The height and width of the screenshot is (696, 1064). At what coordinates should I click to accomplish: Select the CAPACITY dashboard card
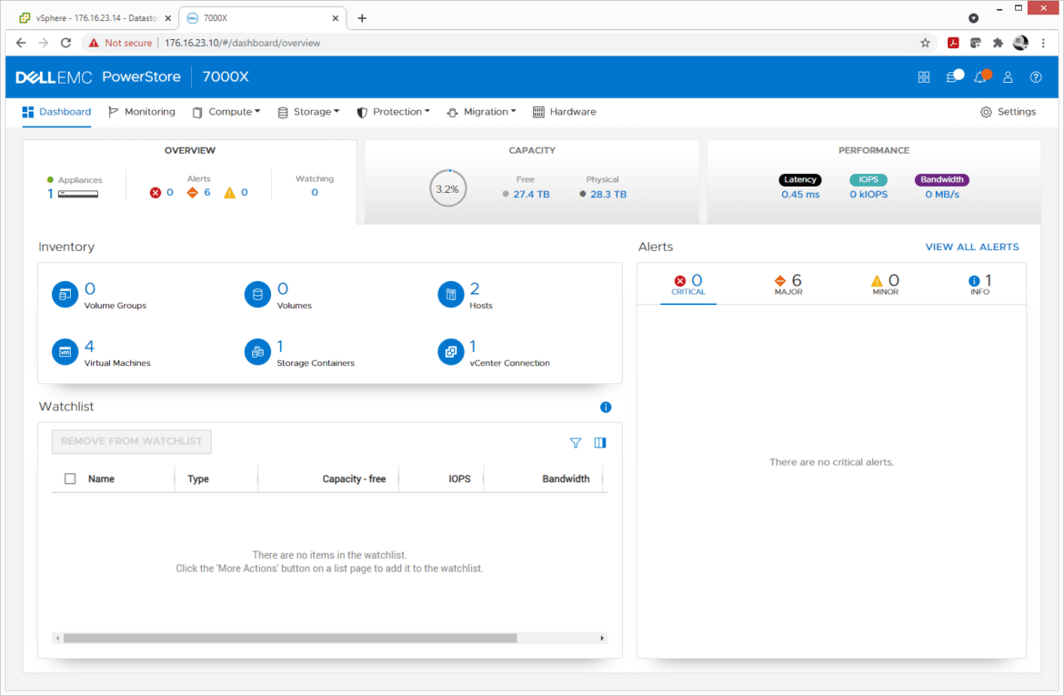pyautogui.click(x=532, y=182)
